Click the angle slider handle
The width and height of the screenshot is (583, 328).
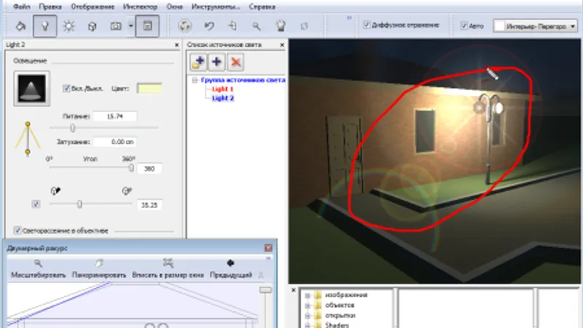[131, 168]
